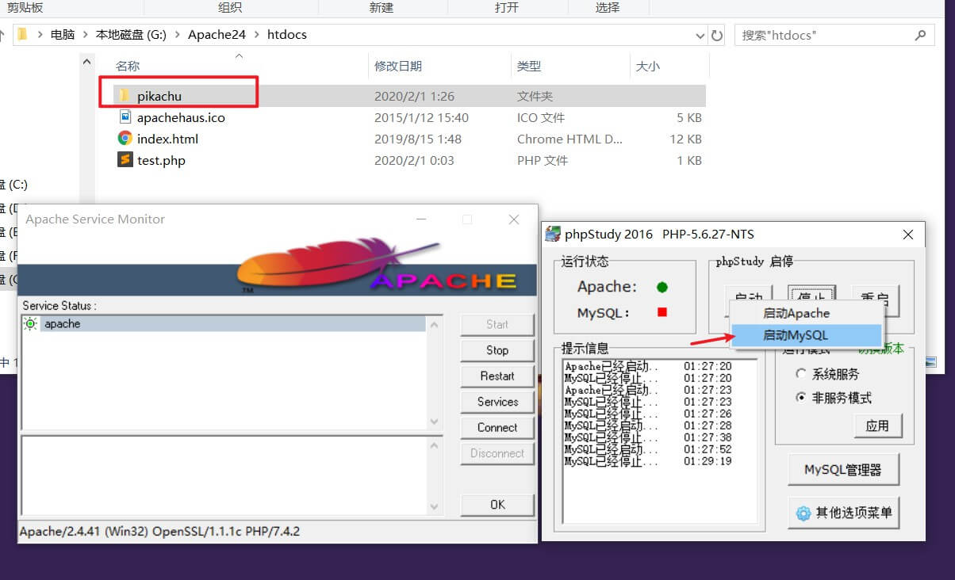
Task: Click the green Apache status indicator
Action: [662, 287]
